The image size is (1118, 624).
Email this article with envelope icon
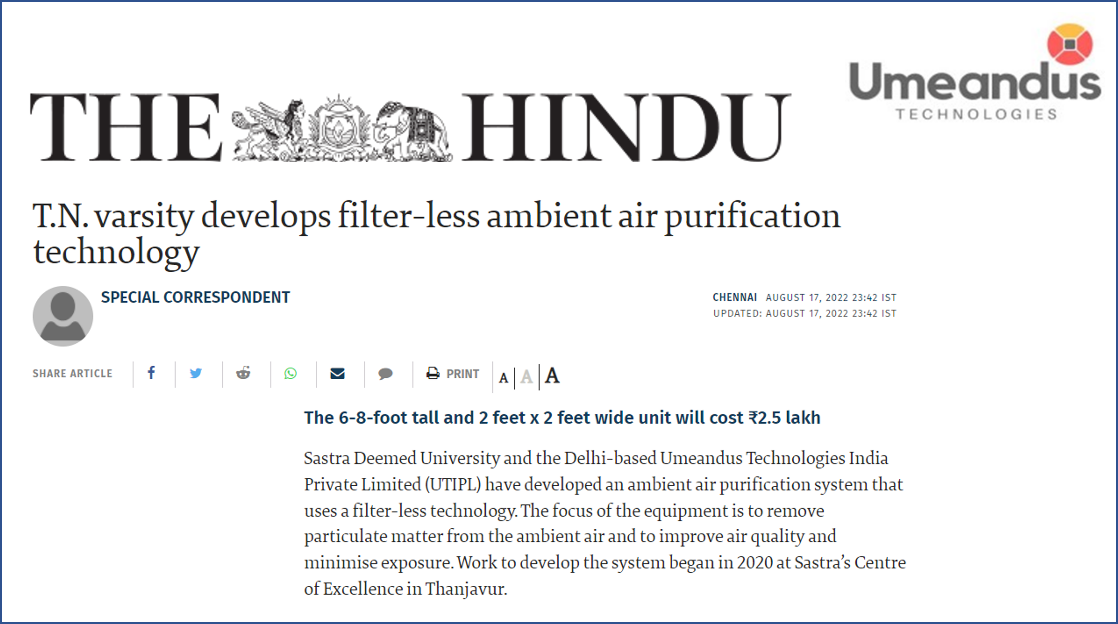point(337,374)
